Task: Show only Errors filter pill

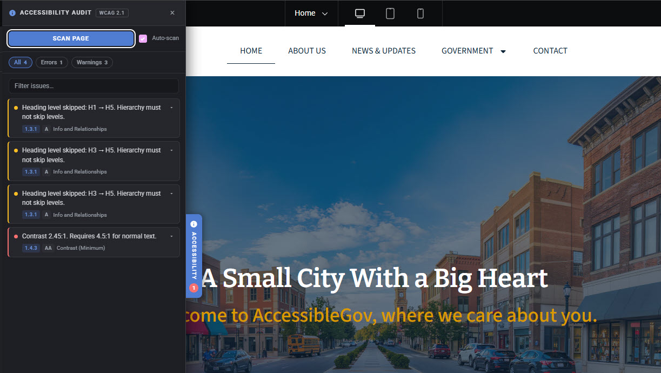Action: coord(52,63)
